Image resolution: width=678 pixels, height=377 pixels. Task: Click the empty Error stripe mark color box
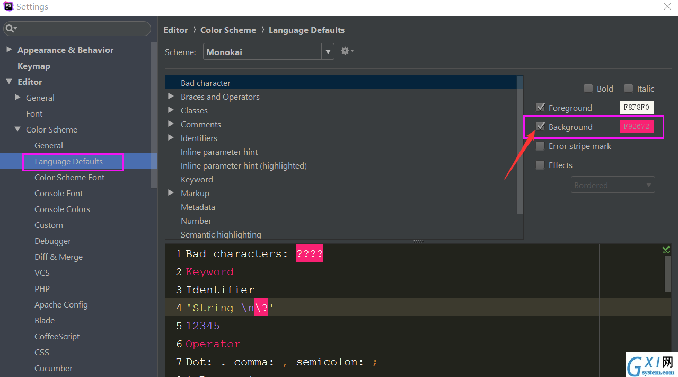point(637,146)
